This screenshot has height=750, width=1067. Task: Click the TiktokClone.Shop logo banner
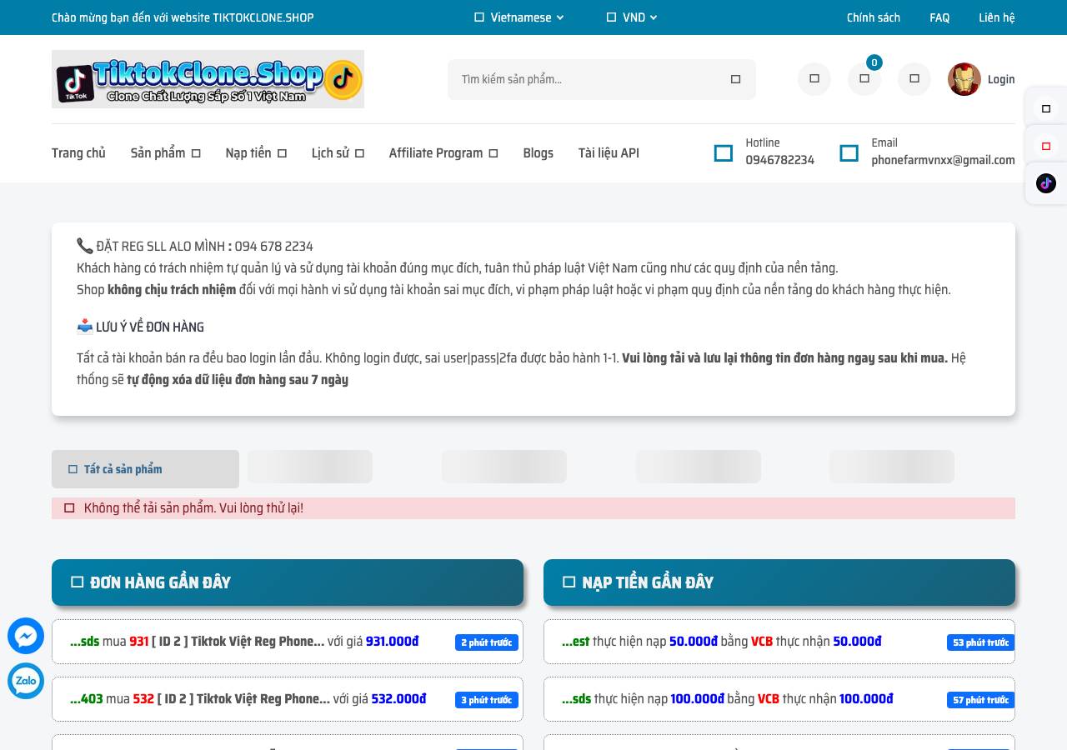[x=208, y=79]
